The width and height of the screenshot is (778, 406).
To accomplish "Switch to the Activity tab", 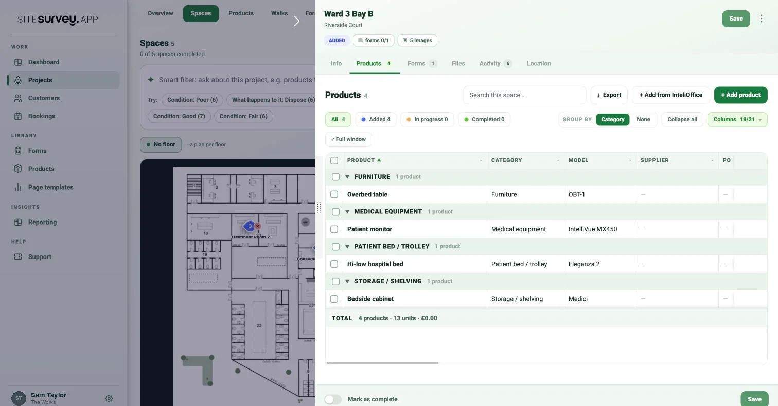I will (x=496, y=64).
